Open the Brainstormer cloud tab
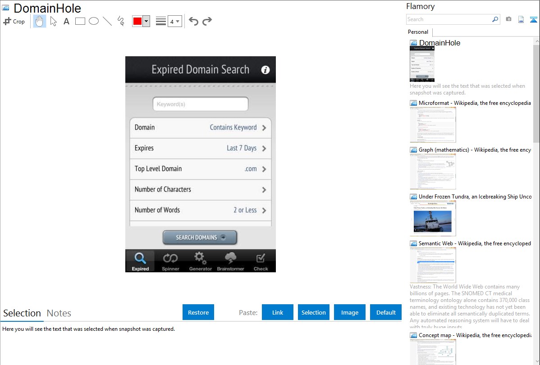Viewport: 540px width, 365px height. click(x=230, y=261)
